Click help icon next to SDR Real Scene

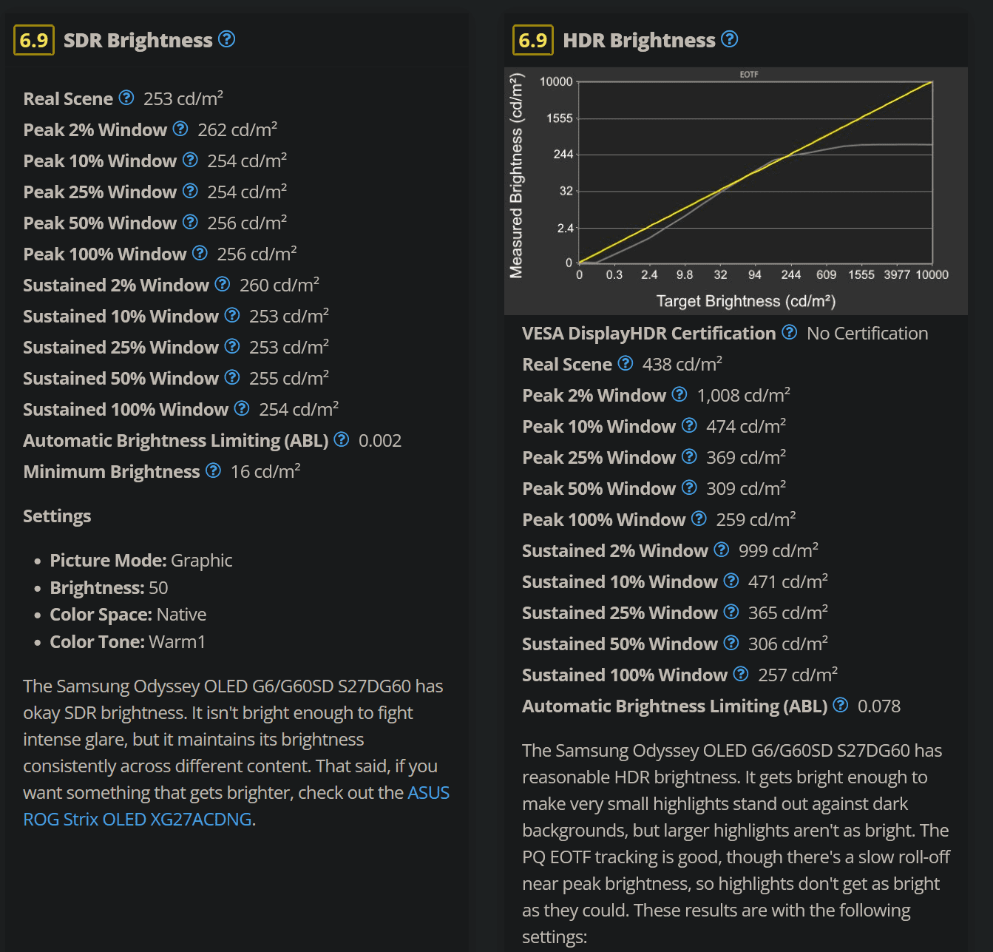tap(126, 98)
